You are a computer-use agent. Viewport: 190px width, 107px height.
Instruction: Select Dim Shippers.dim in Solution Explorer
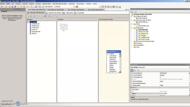[x=143, y=34]
